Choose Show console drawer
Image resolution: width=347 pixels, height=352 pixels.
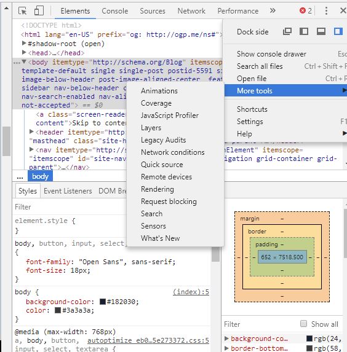(x=285, y=54)
